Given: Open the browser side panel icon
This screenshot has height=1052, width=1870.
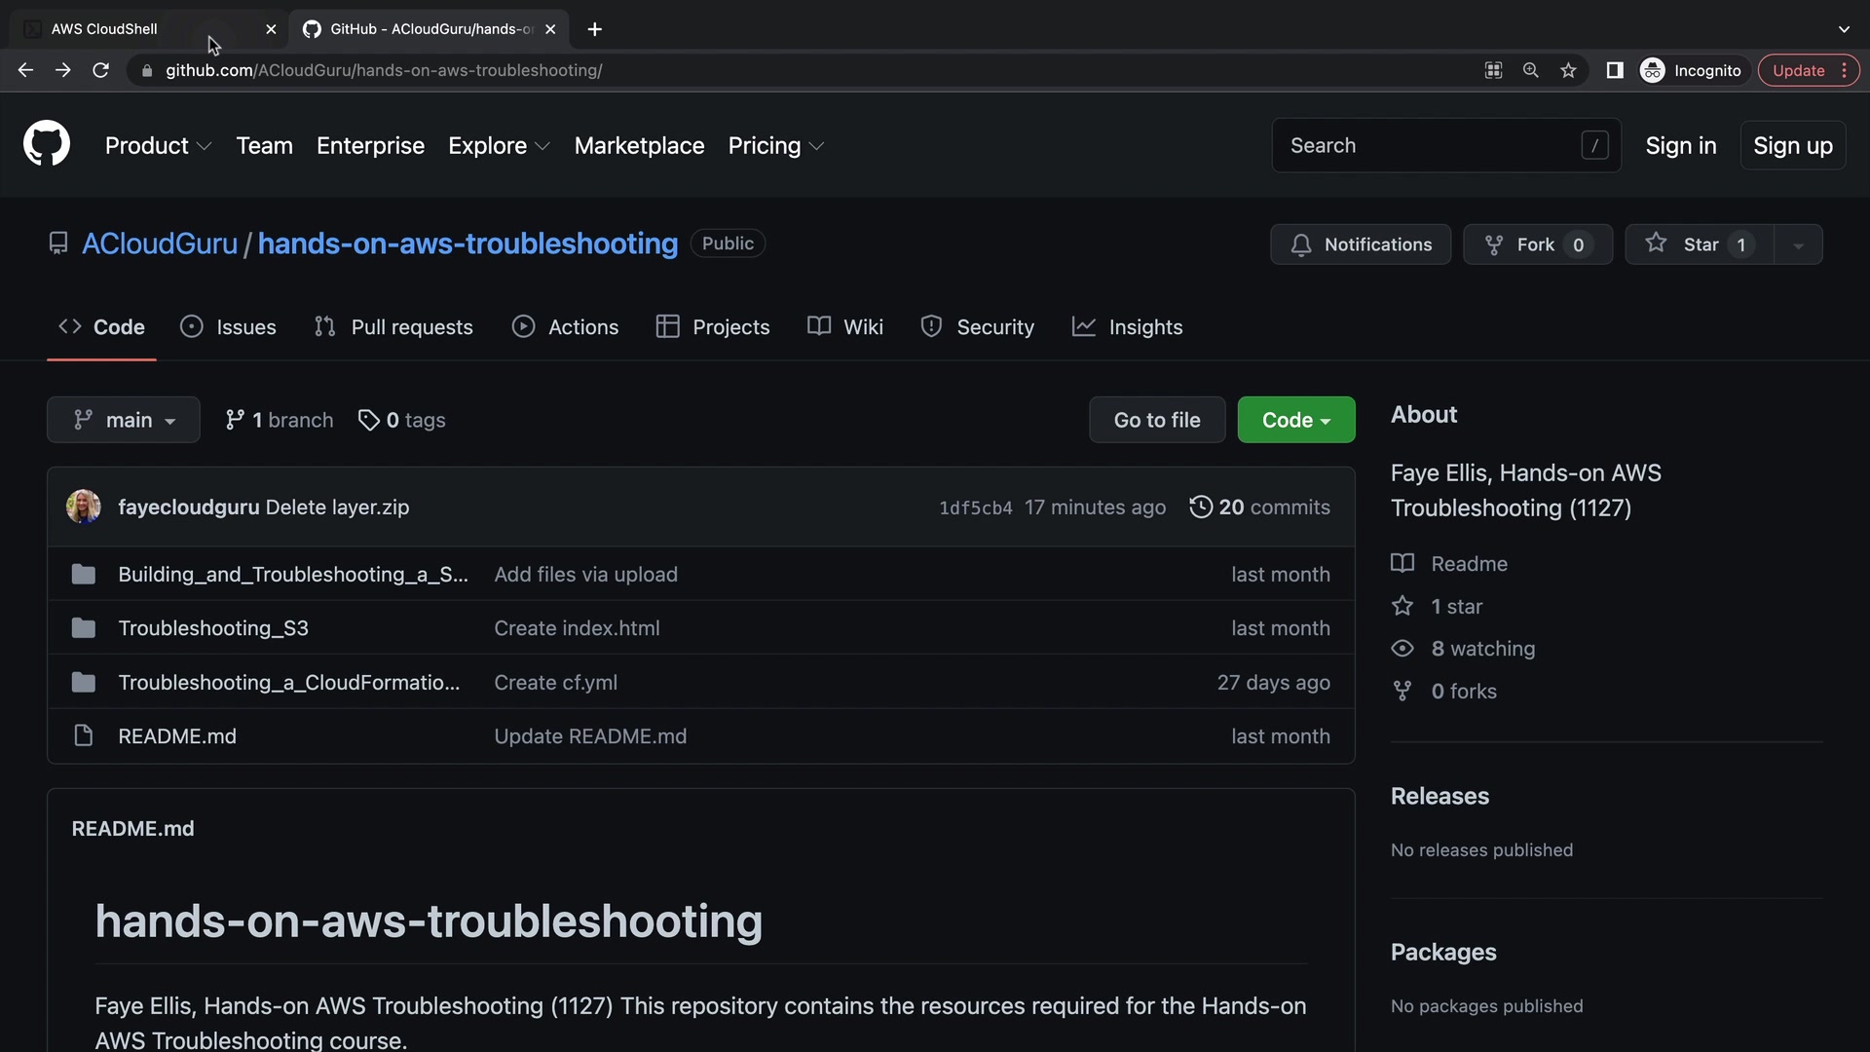Looking at the screenshot, I should [x=1614, y=70].
